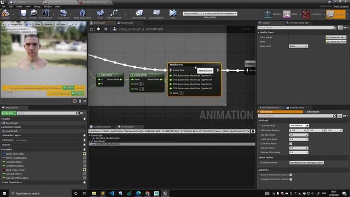This screenshot has height=197, width=350.
Task: Add new variable with plus icon
Action: pos(84,149)
